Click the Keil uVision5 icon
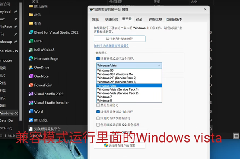This screenshot has height=159, width=240. pyautogui.click(x=31, y=50)
